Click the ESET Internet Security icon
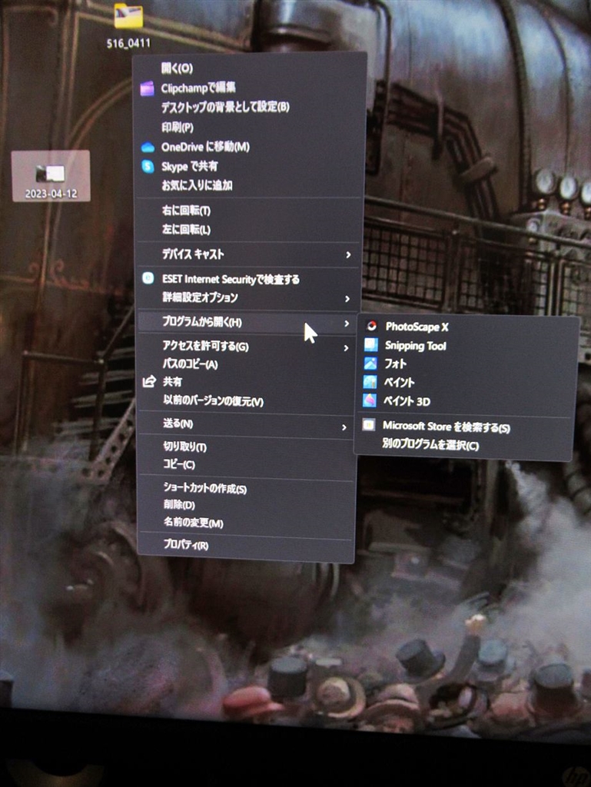Viewport: 591px width, 787px height. pyautogui.click(x=148, y=278)
